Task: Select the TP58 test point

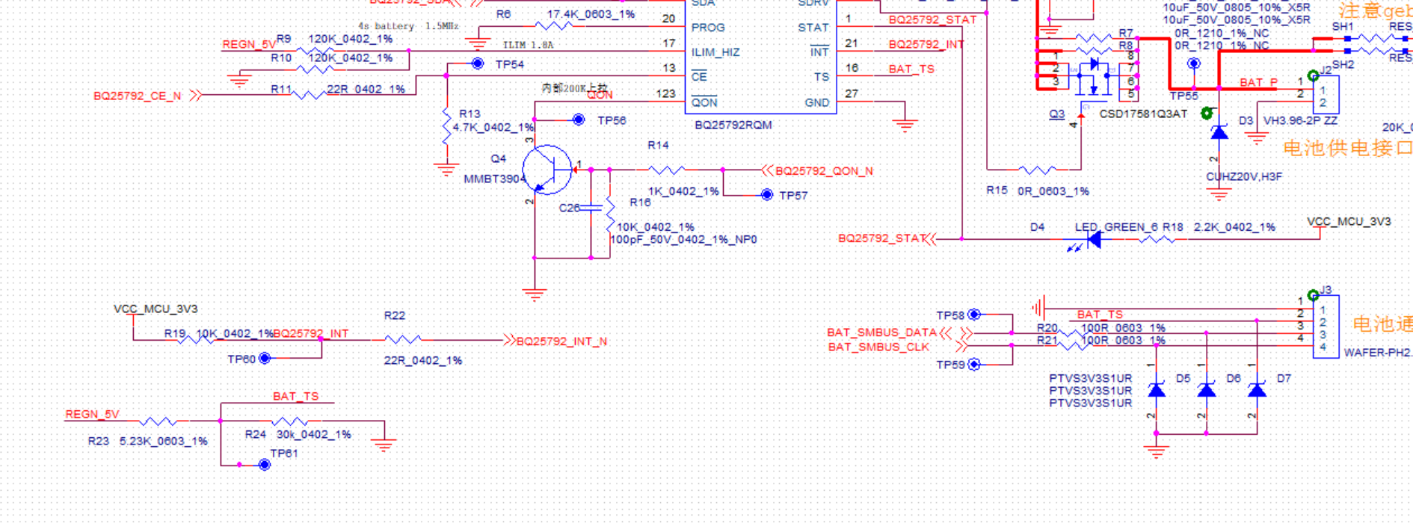Action: tap(974, 315)
